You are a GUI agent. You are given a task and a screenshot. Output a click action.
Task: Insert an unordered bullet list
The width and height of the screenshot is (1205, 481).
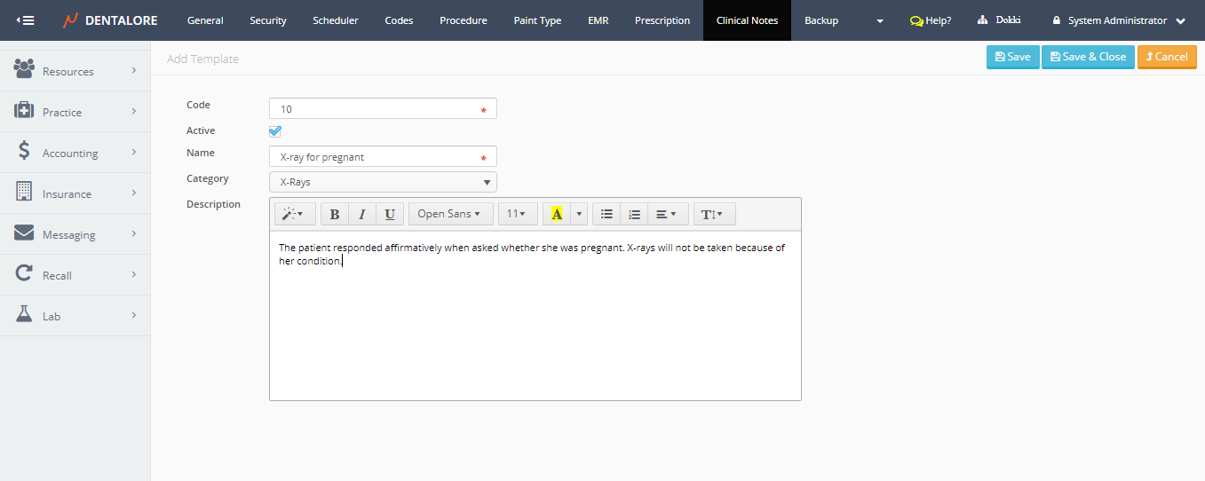click(606, 214)
